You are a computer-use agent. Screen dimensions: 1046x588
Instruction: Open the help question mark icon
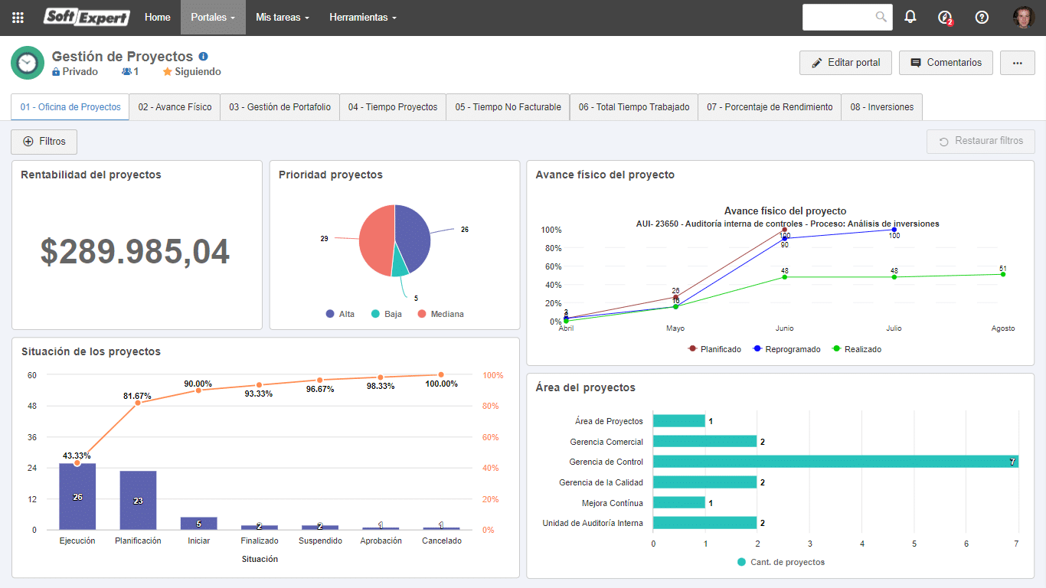pos(982,17)
